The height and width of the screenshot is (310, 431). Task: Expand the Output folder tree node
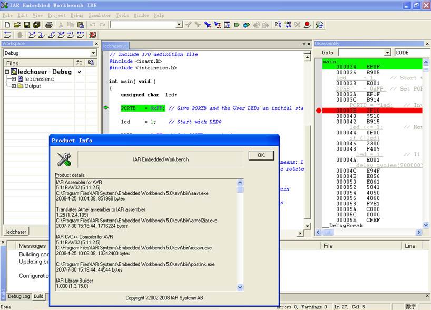[14, 86]
